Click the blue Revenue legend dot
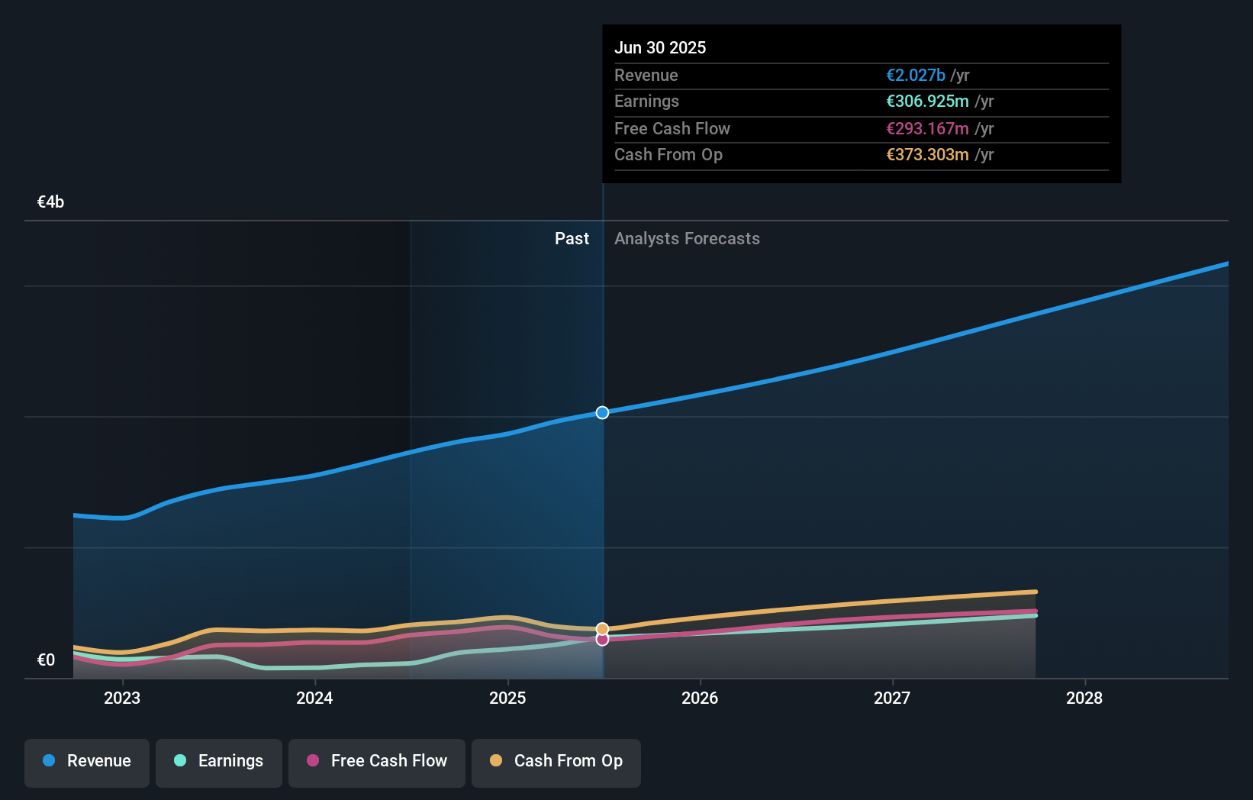 [x=47, y=761]
